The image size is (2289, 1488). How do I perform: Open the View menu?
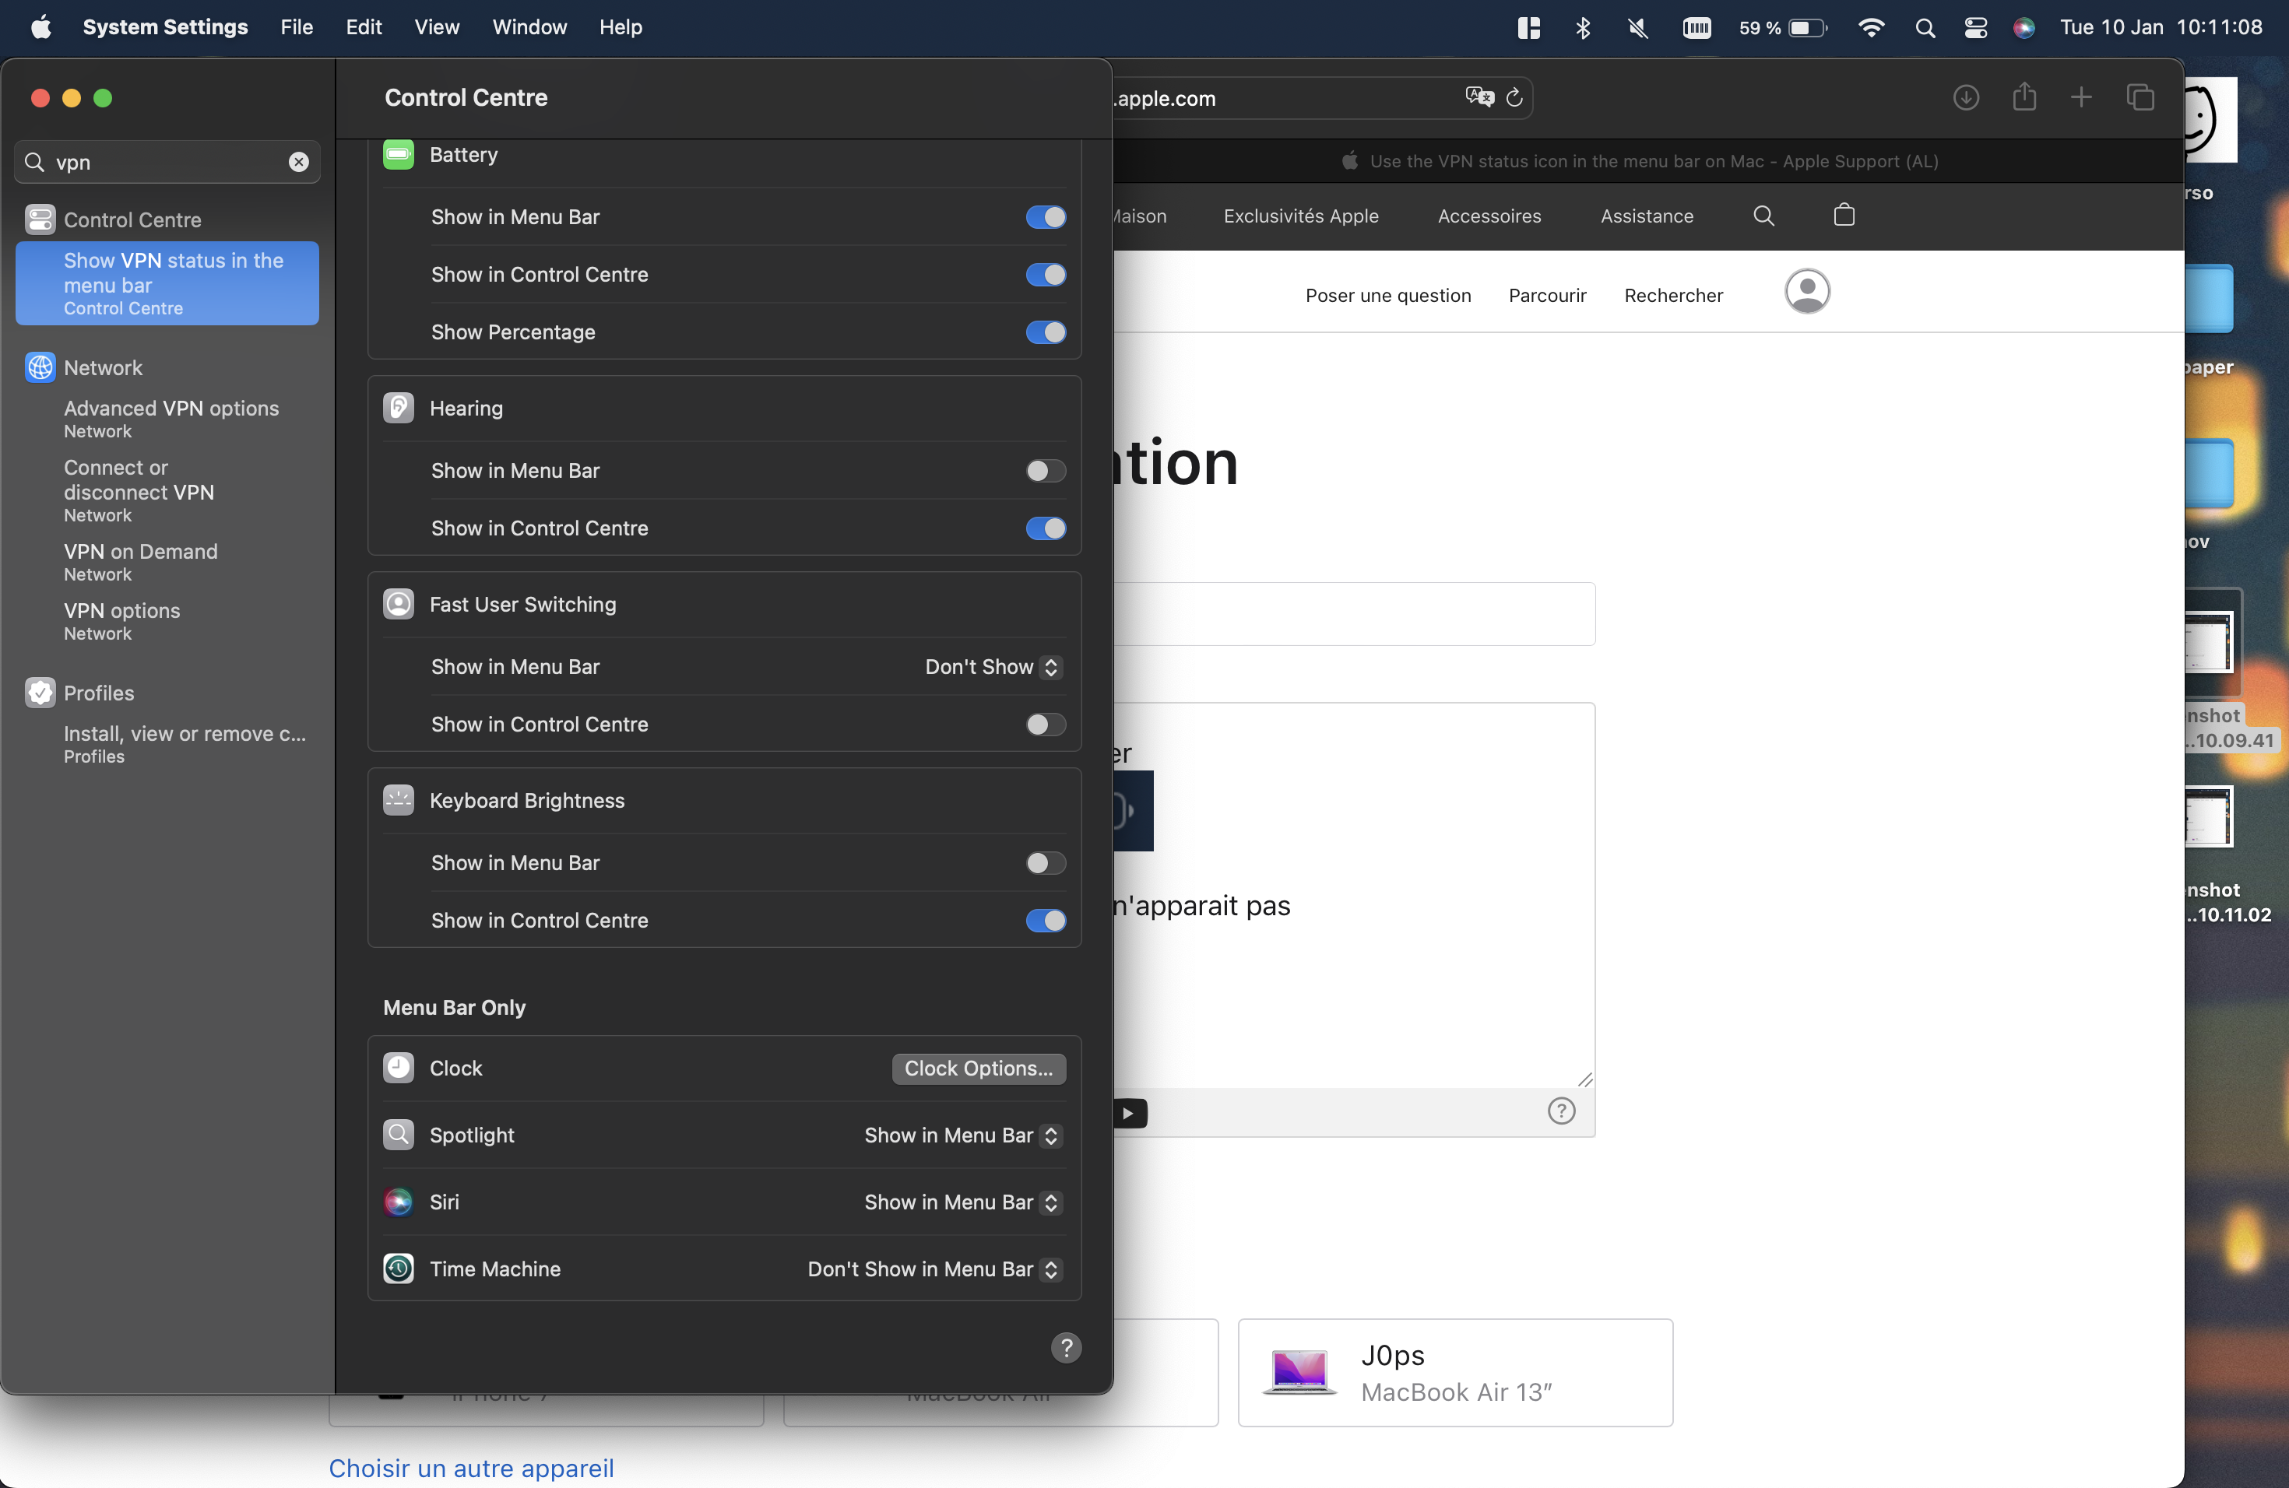pyautogui.click(x=437, y=27)
